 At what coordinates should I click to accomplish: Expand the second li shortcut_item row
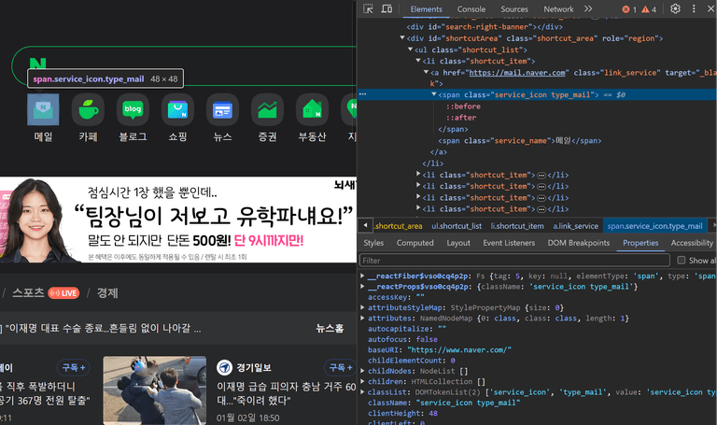[x=418, y=175]
